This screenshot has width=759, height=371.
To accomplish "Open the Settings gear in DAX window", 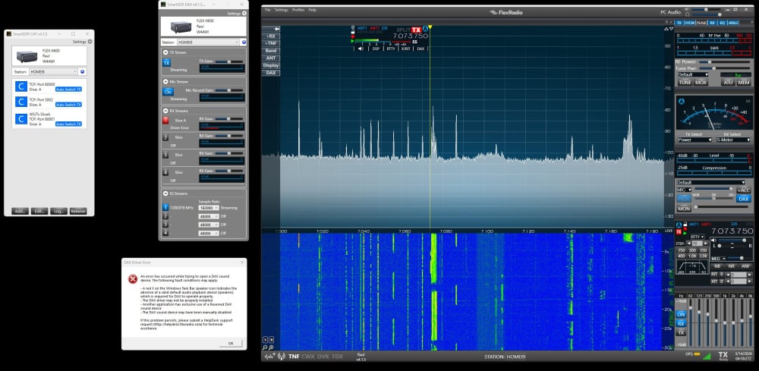I will 244,14.
